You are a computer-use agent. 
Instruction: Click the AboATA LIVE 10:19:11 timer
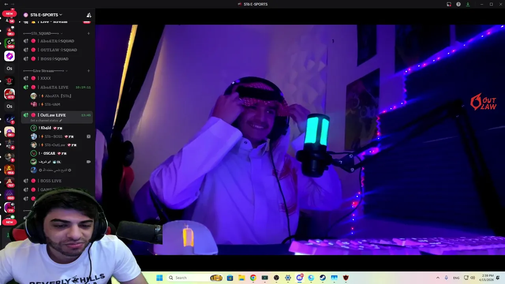point(83,87)
